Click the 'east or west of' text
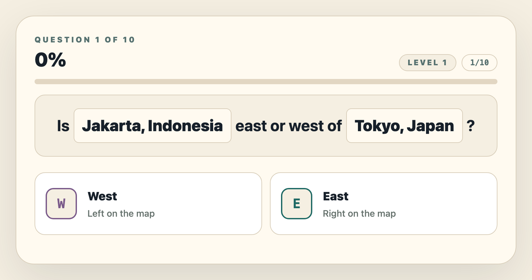Image resolution: width=532 pixels, height=280 pixels. pos(288,126)
